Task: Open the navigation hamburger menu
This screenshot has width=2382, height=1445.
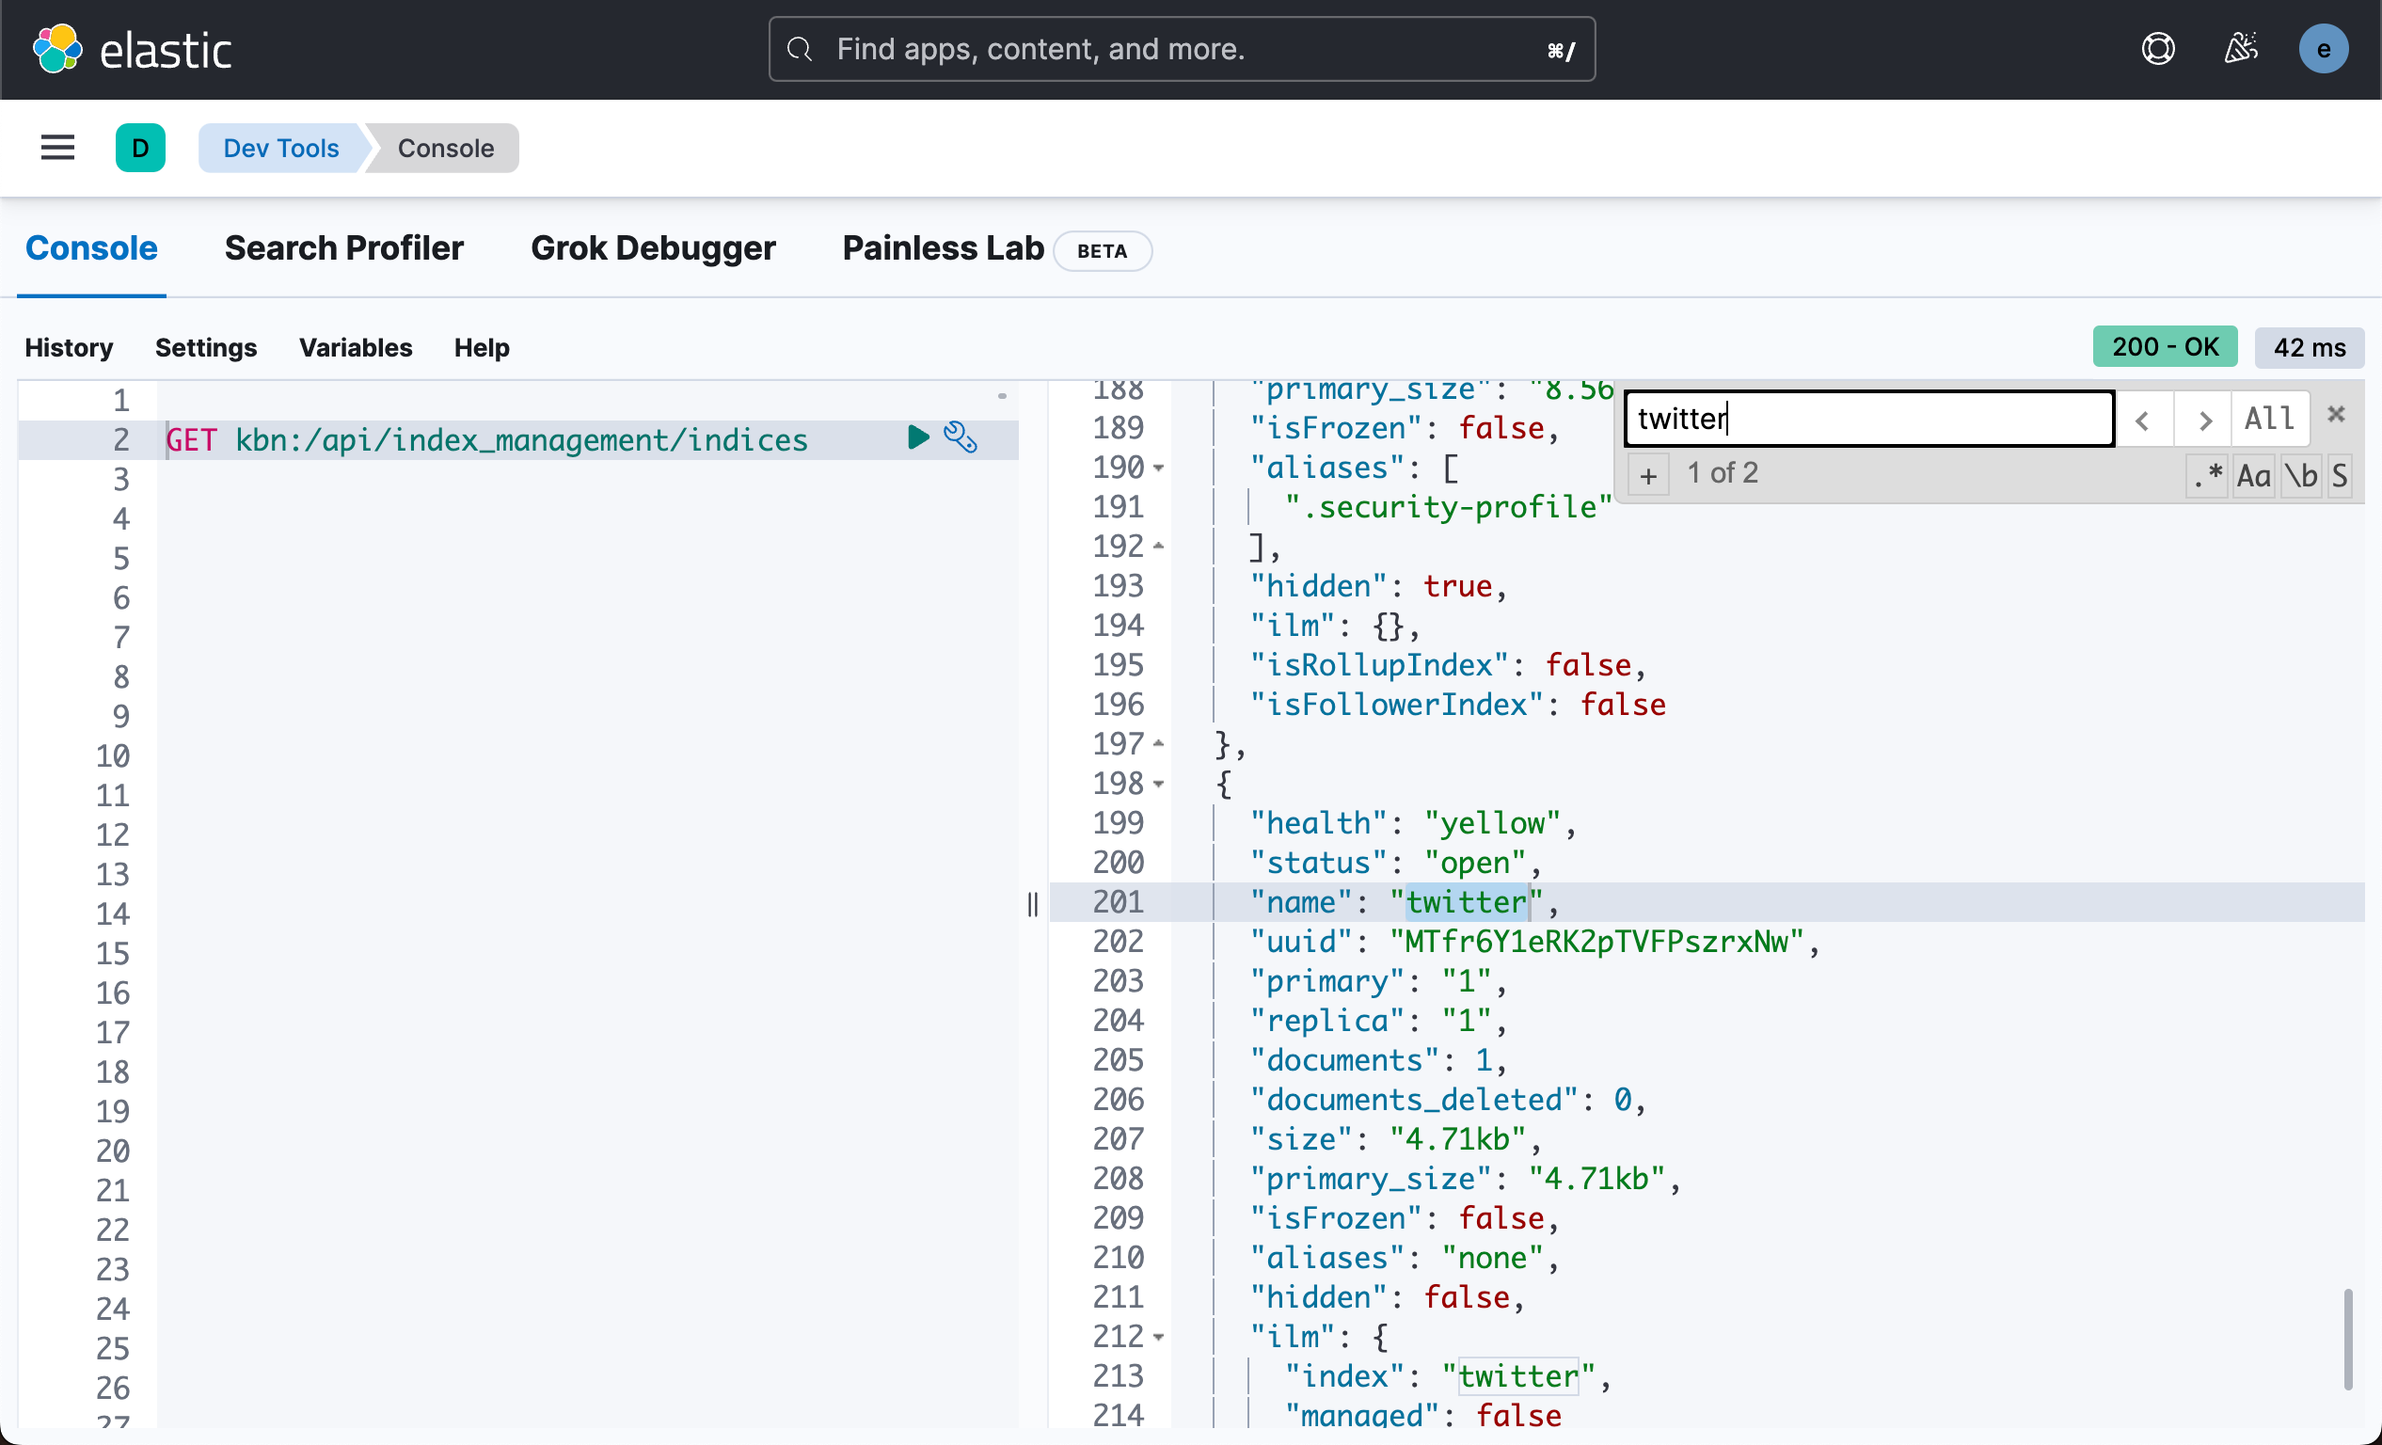Action: (x=57, y=147)
